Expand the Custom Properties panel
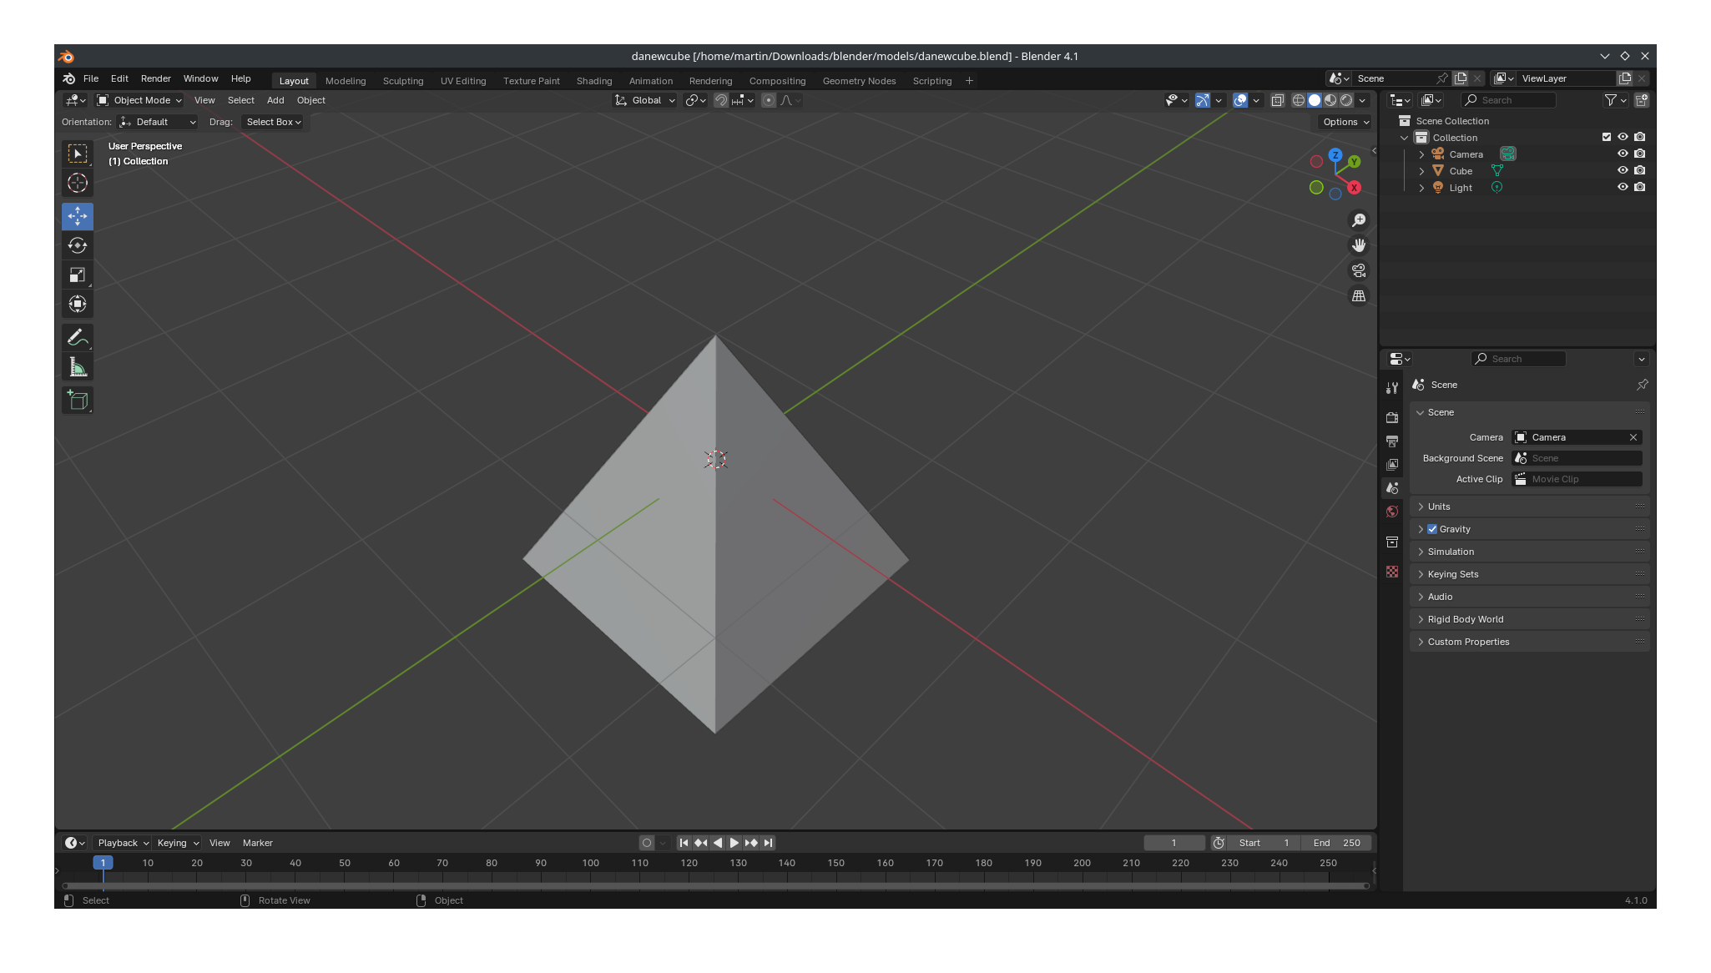 (x=1529, y=642)
